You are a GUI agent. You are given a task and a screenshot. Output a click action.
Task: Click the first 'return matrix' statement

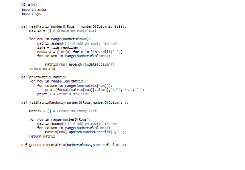point(42,69)
